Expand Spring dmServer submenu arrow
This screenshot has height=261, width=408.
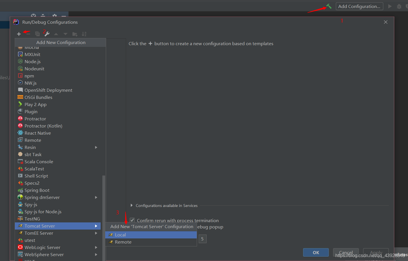96,197
